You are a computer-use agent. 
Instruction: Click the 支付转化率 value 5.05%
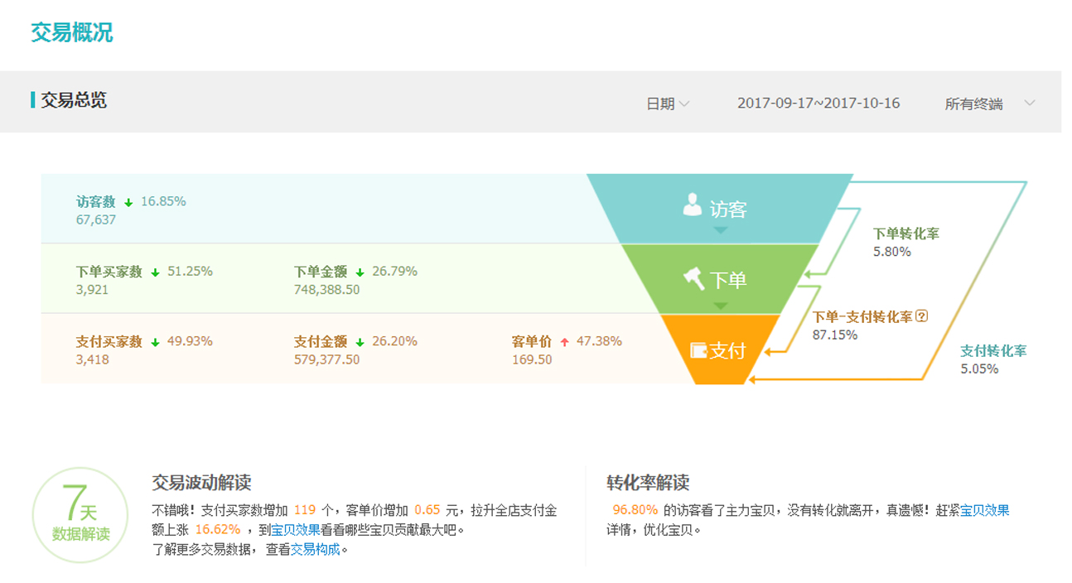click(x=979, y=369)
